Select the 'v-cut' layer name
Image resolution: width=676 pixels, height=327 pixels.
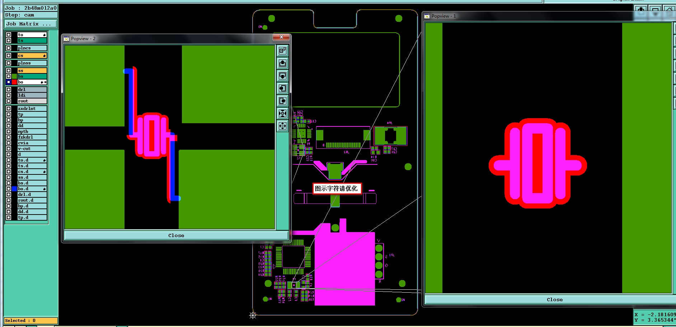pos(32,149)
